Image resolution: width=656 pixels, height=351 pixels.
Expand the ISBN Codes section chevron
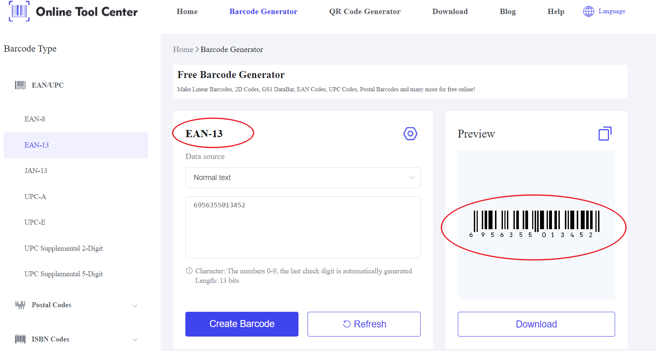coord(135,339)
